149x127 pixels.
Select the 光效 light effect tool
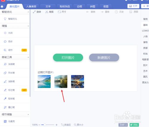[x=15, y=33]
